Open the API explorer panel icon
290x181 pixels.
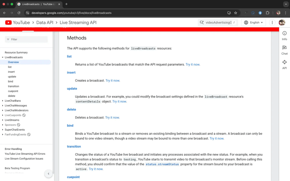click(284, 65)
